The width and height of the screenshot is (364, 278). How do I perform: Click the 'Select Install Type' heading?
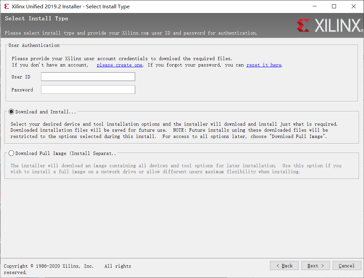pos(37,19)
